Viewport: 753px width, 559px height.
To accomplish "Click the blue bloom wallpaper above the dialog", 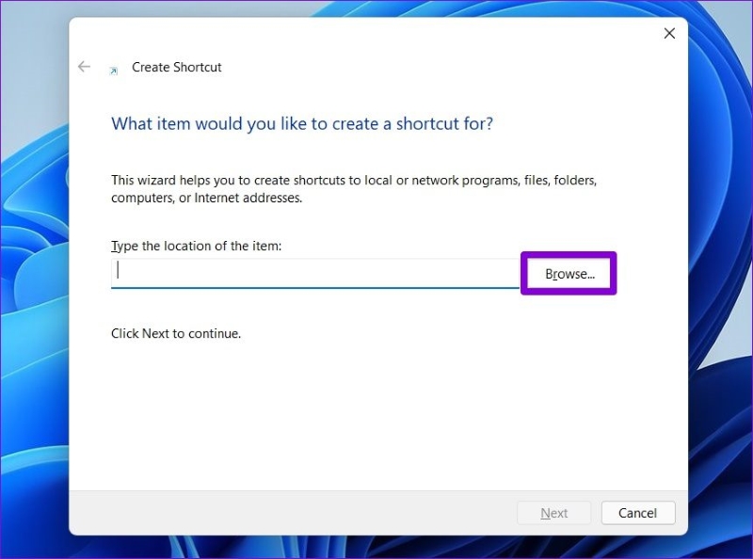I will tap(376, 8).
